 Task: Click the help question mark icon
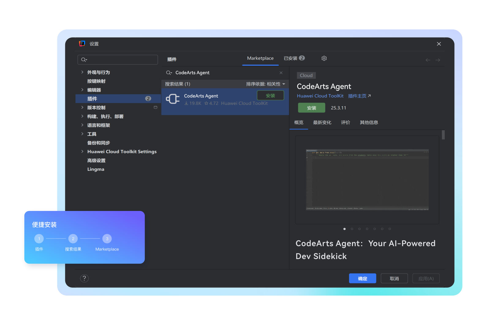84,278
